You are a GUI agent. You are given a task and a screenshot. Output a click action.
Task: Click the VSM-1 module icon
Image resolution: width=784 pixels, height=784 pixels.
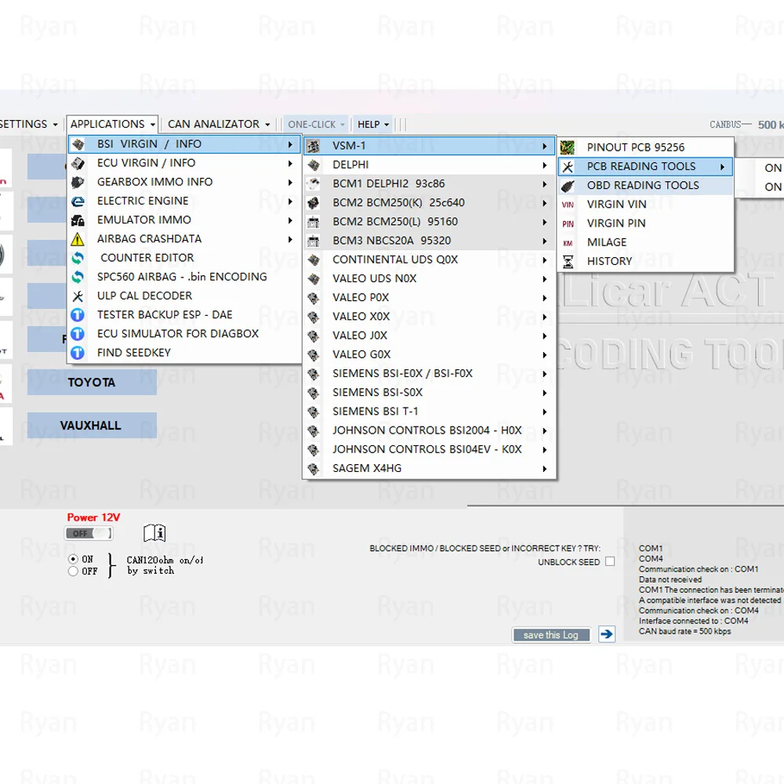[x=313, y=147]
